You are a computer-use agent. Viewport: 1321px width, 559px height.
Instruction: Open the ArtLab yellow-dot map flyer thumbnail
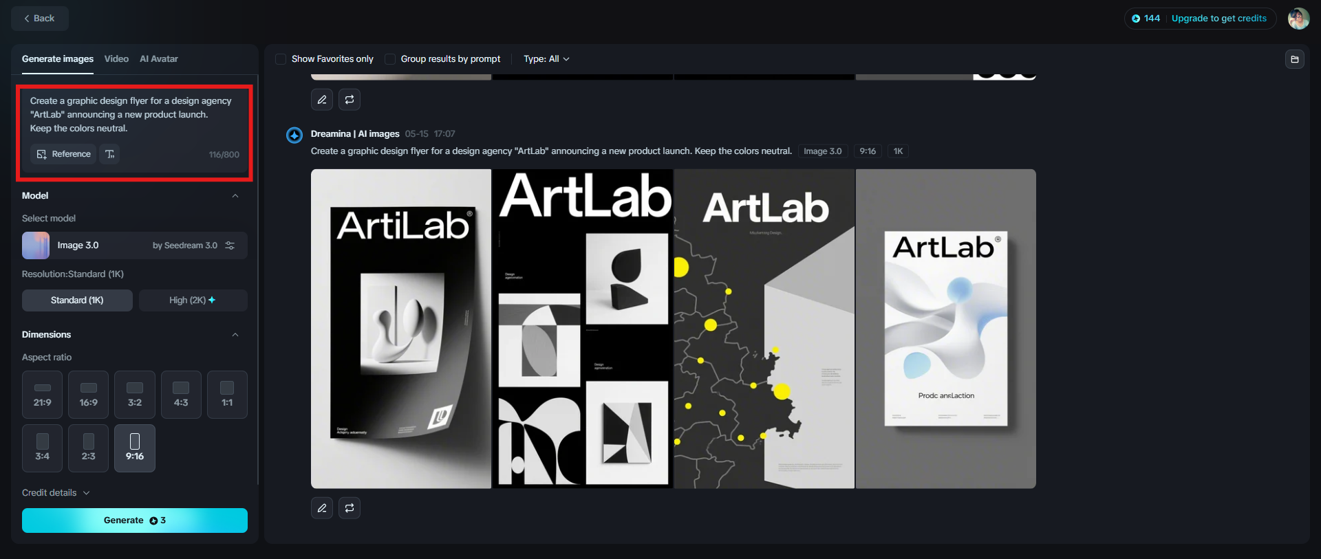point(764,329)
